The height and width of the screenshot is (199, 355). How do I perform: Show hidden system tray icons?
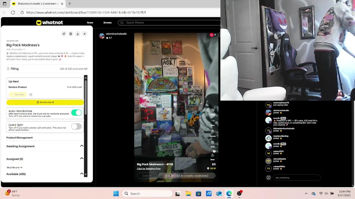click(x=306, y=194)
